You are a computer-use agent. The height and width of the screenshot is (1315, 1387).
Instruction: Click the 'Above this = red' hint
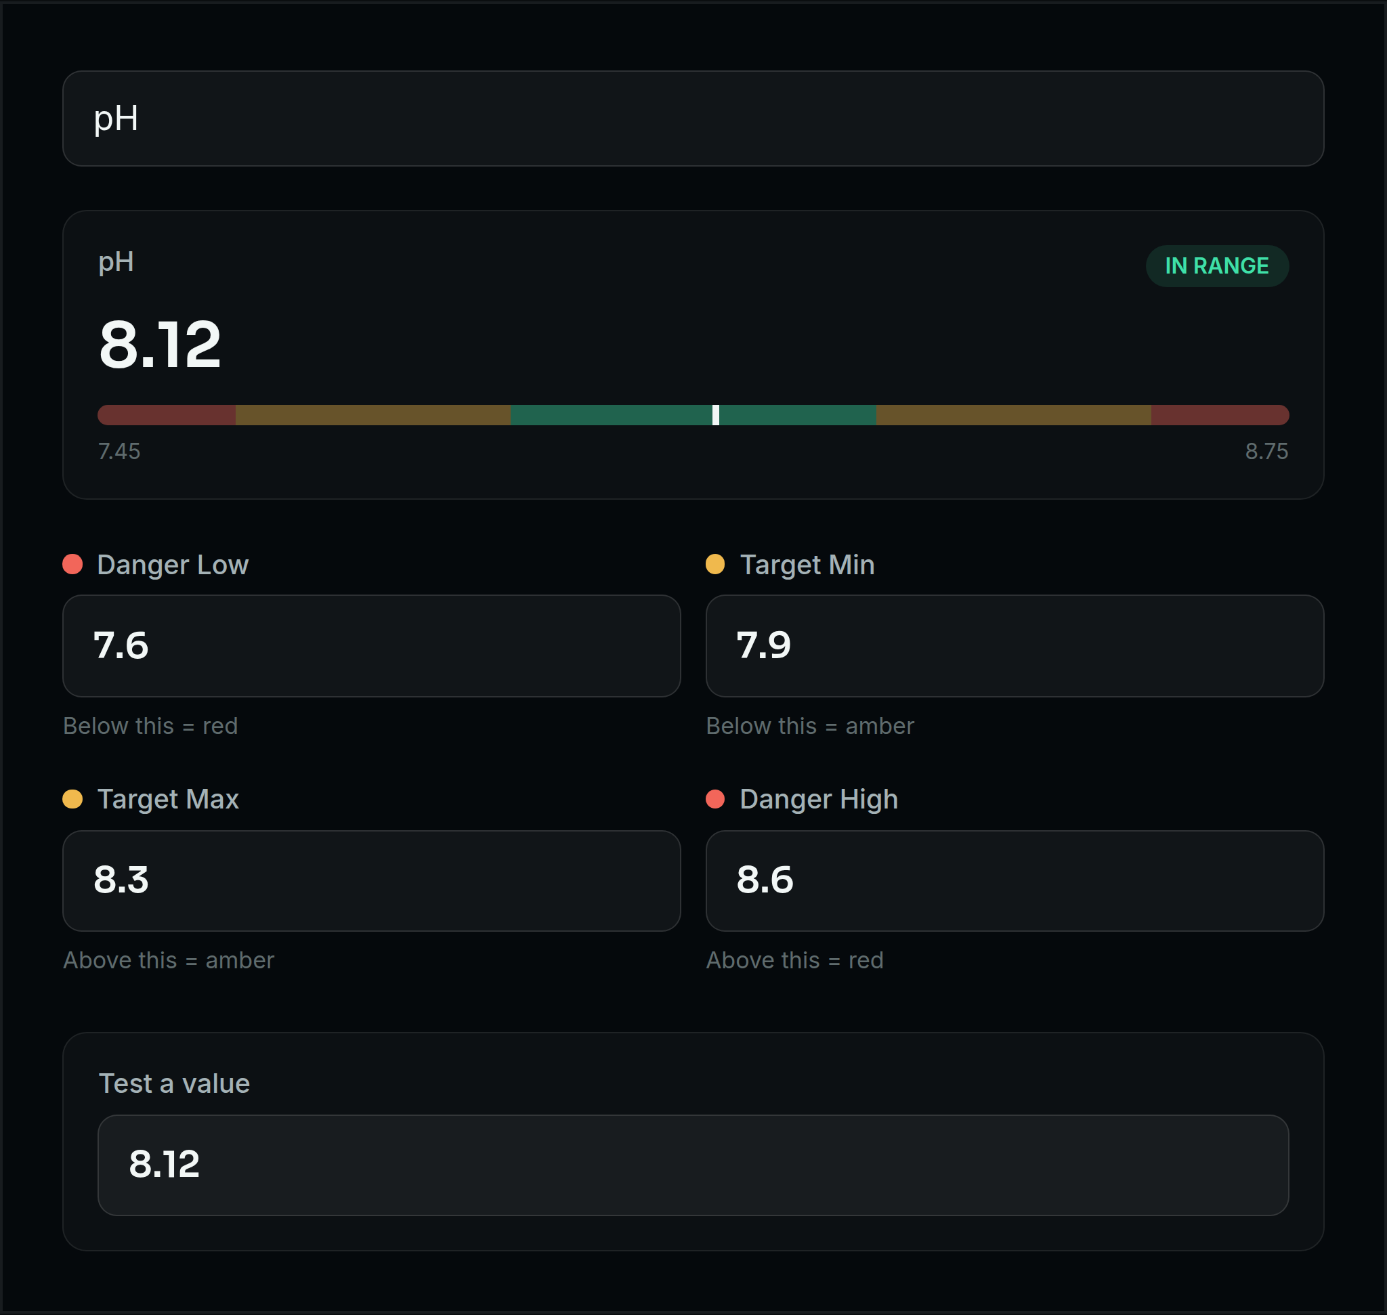pyautogui.click(x=794, y=960)
